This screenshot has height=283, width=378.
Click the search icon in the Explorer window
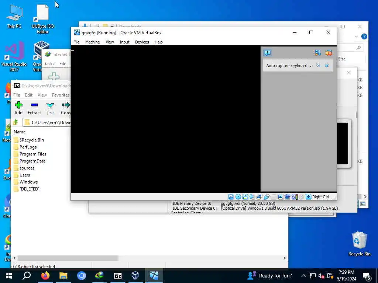(358, 48)
